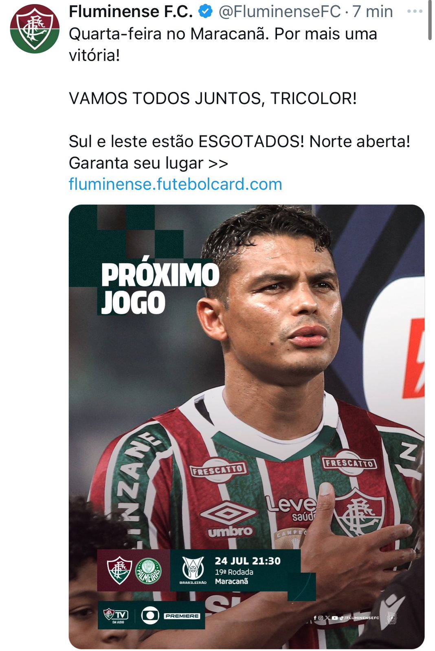The image size is (435, 651).
Task: Open the three-dot tweet options menu
Action: 415,11
